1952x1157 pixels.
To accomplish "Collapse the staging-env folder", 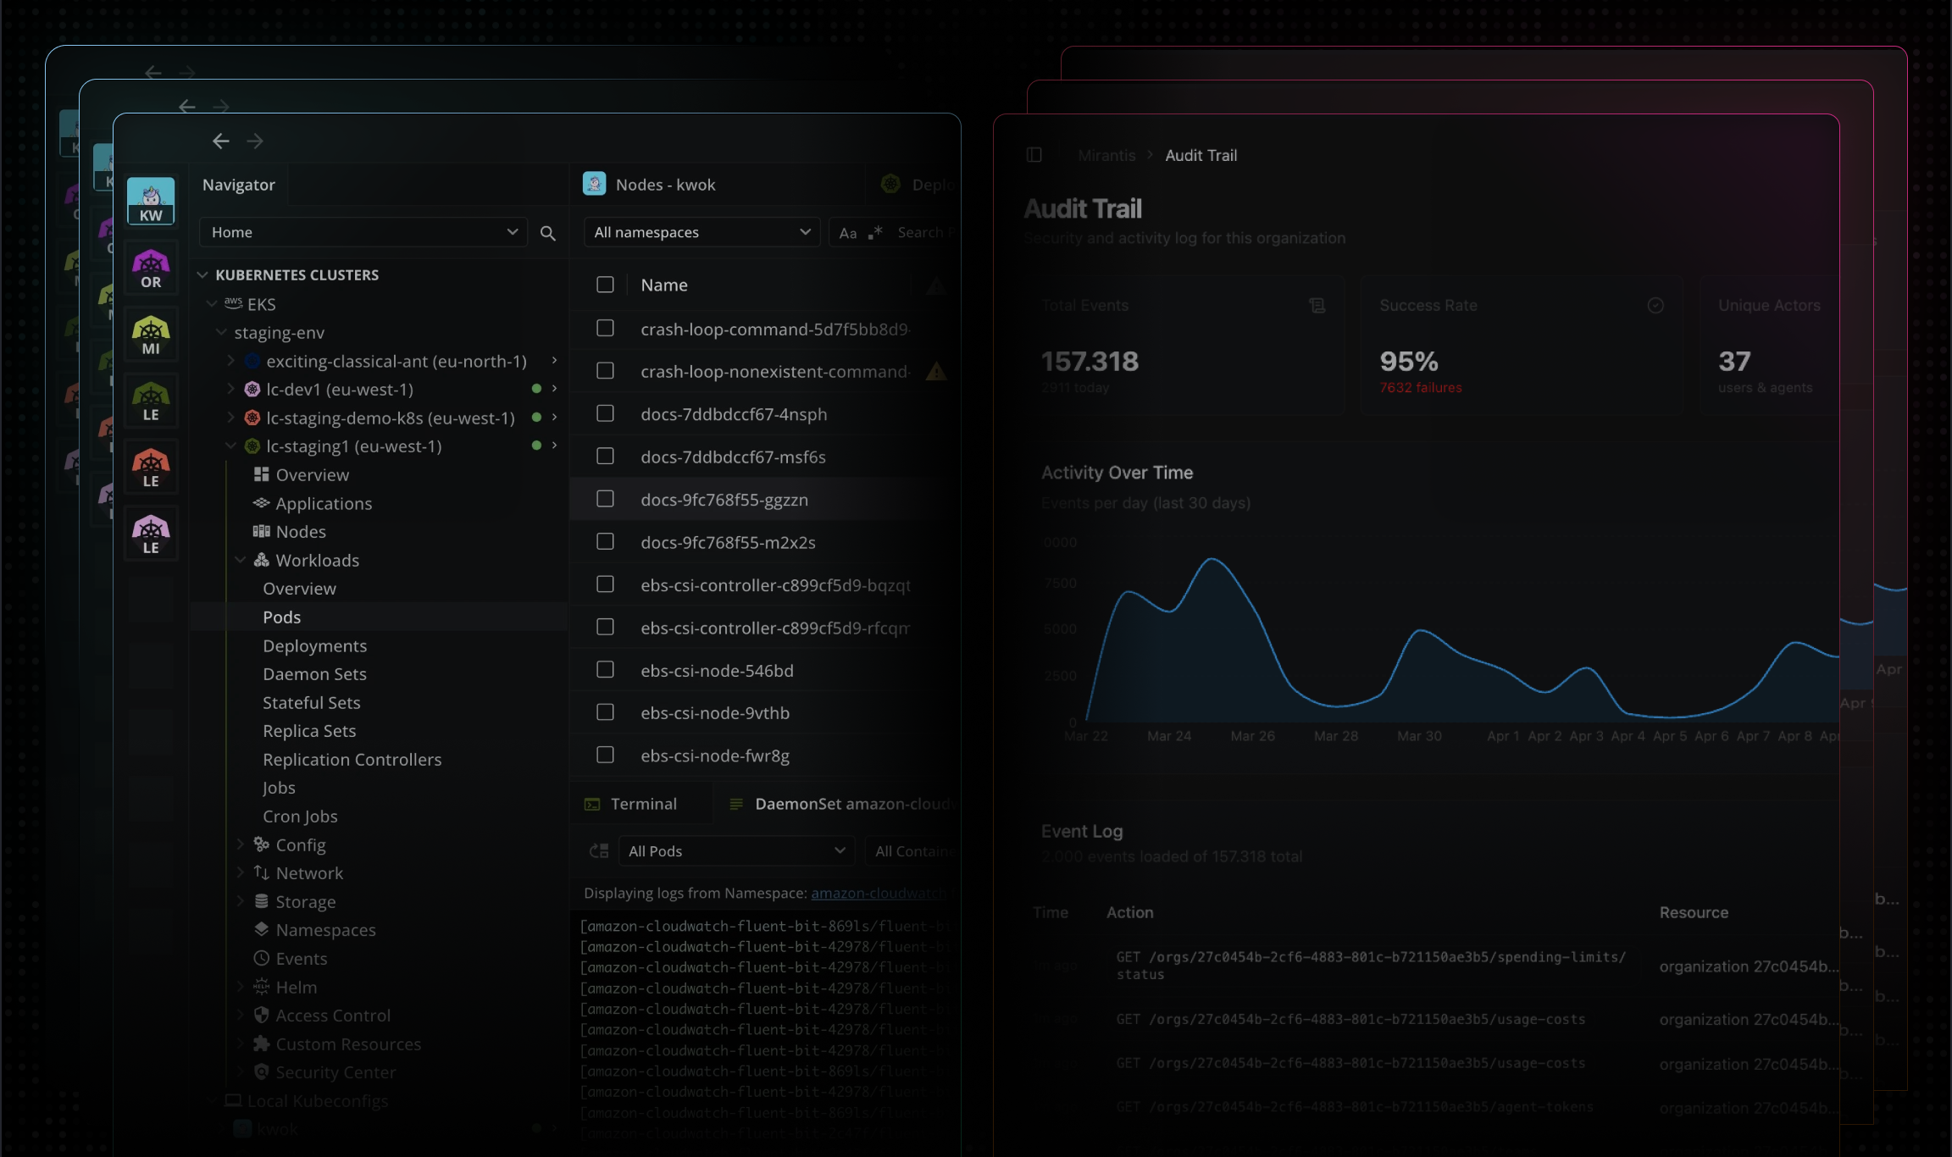I will tap(221, 332).
